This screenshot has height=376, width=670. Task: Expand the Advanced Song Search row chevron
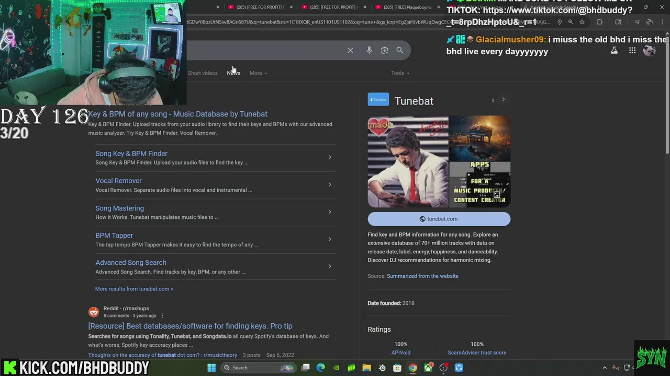coord(329,266)
